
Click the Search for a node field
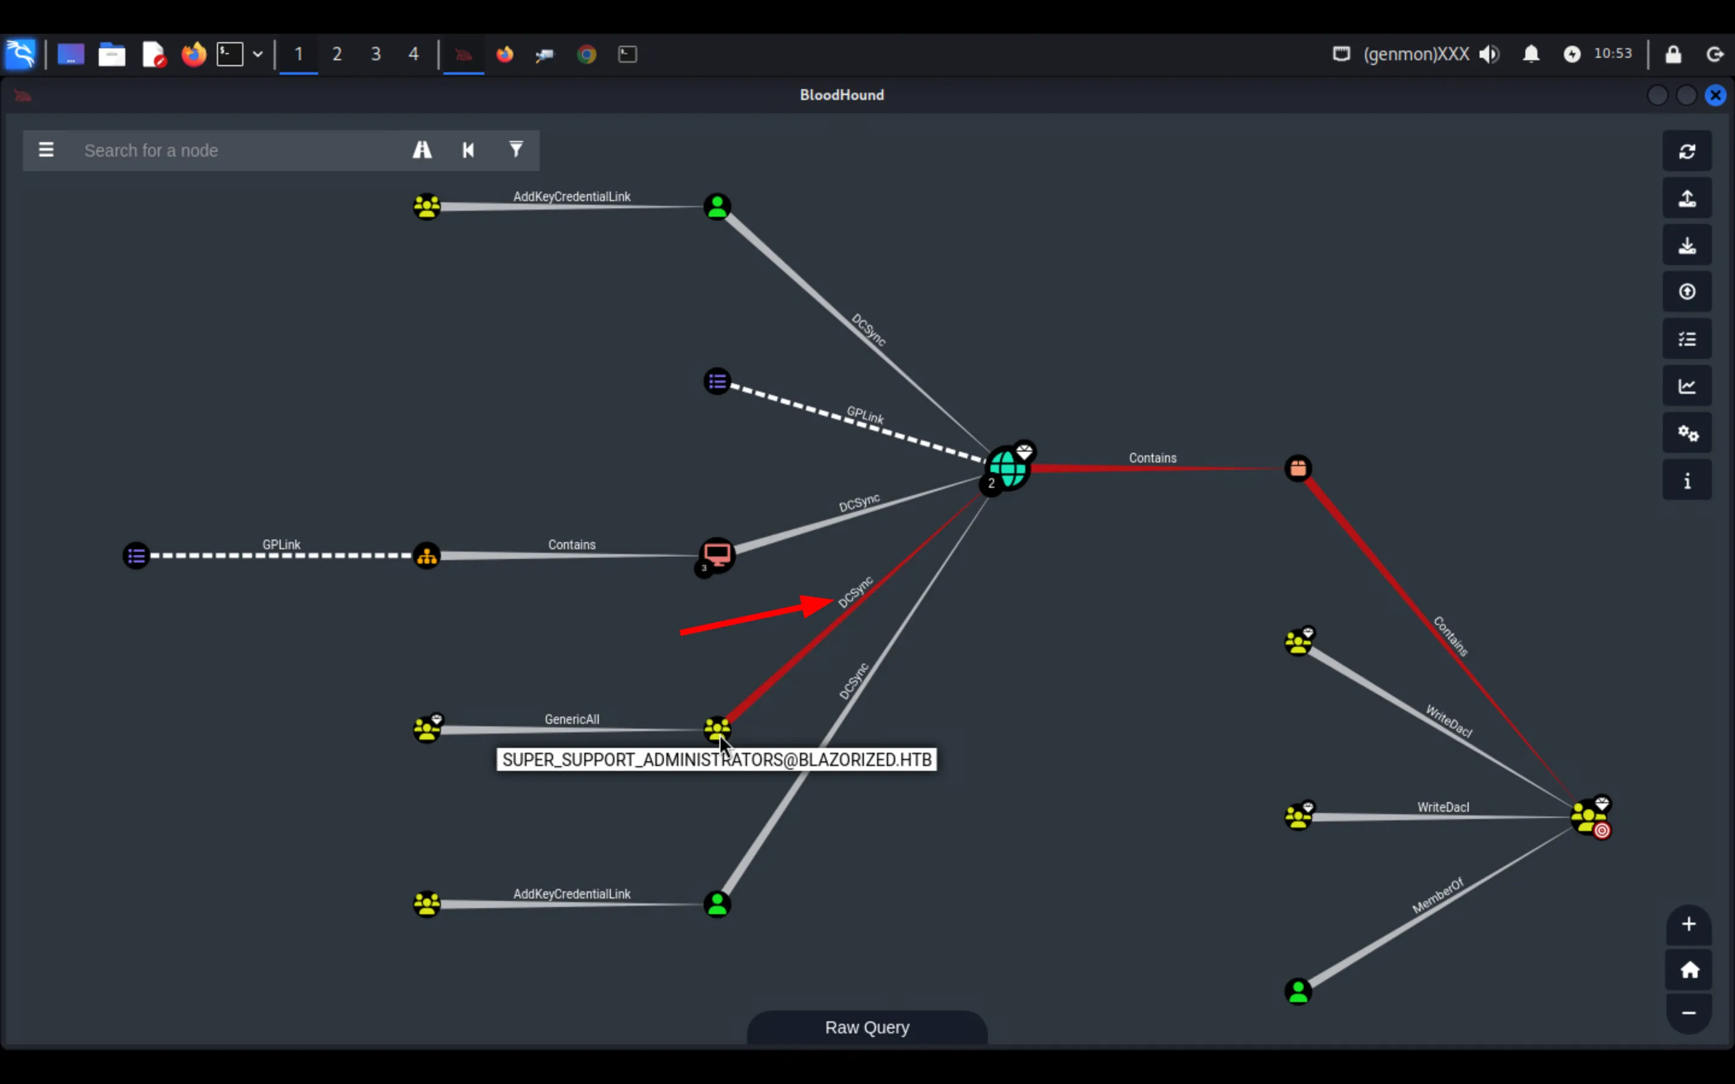pos(237,151)
